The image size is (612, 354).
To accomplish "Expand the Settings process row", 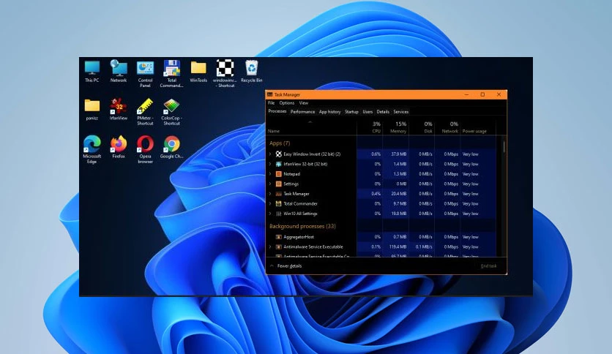I will click(270, 184).
